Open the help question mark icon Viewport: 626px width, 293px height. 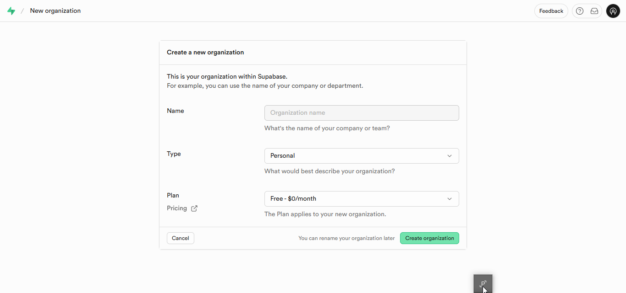pyautogui.click(x=580, y=11)
